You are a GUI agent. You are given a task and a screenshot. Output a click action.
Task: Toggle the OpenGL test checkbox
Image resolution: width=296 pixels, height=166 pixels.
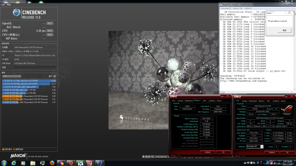tap(55, 24)
